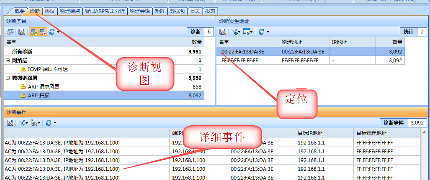The width and height of the screenshot is (430, 180).
Task: Open refresh dropdown in diagnosis address toolbar
Action: 268,32
